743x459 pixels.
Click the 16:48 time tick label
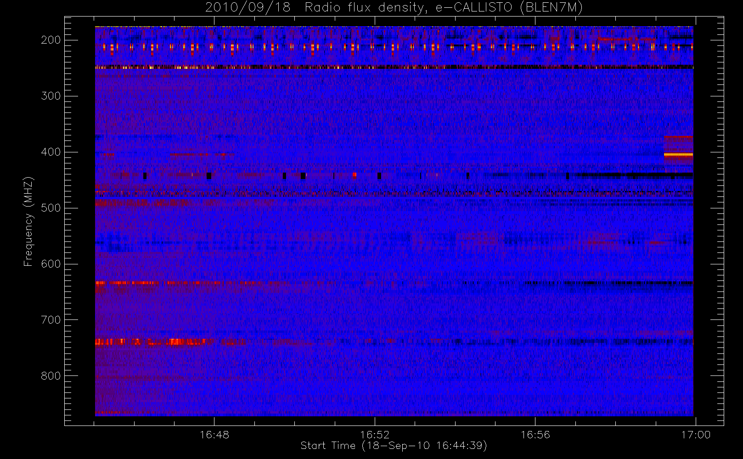[214, 435]
